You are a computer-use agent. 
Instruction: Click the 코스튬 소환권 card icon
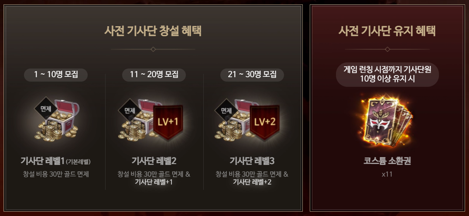(387, 122)
